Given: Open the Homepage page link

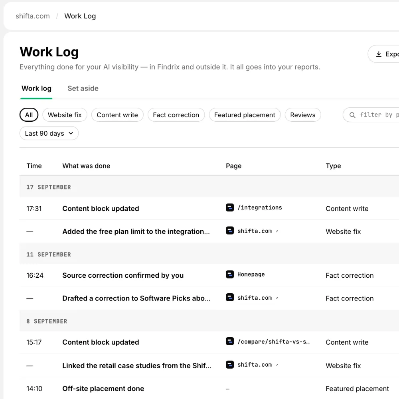Looking at the screenshot, I should click(251, 275).
